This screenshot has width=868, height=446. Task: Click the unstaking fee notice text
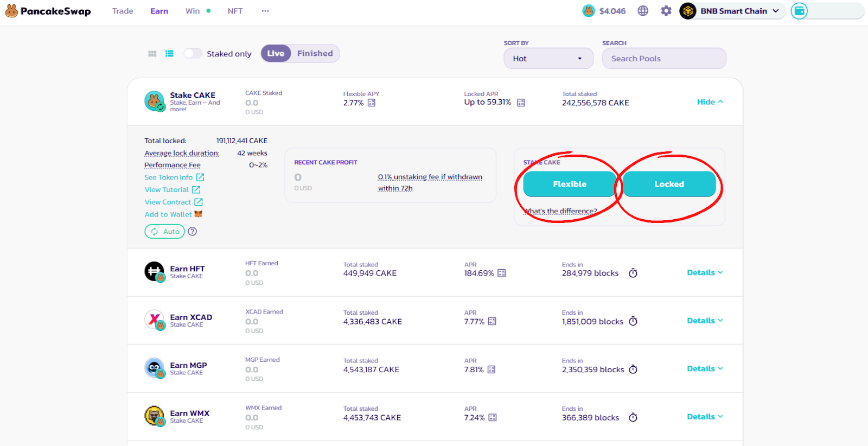coord(430,182)
